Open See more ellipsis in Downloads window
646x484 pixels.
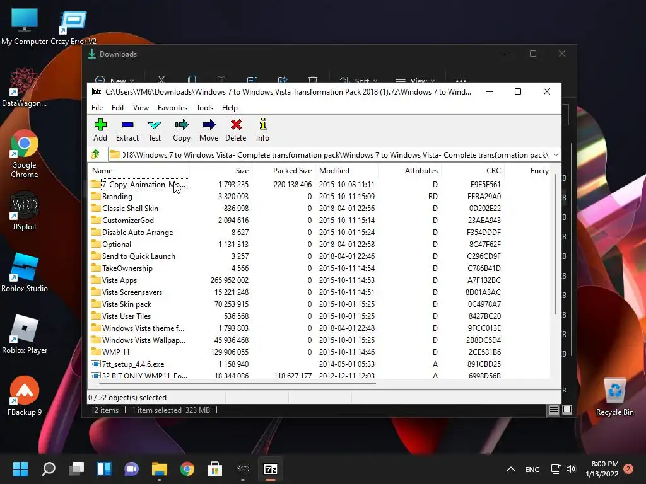click(461, 80)
